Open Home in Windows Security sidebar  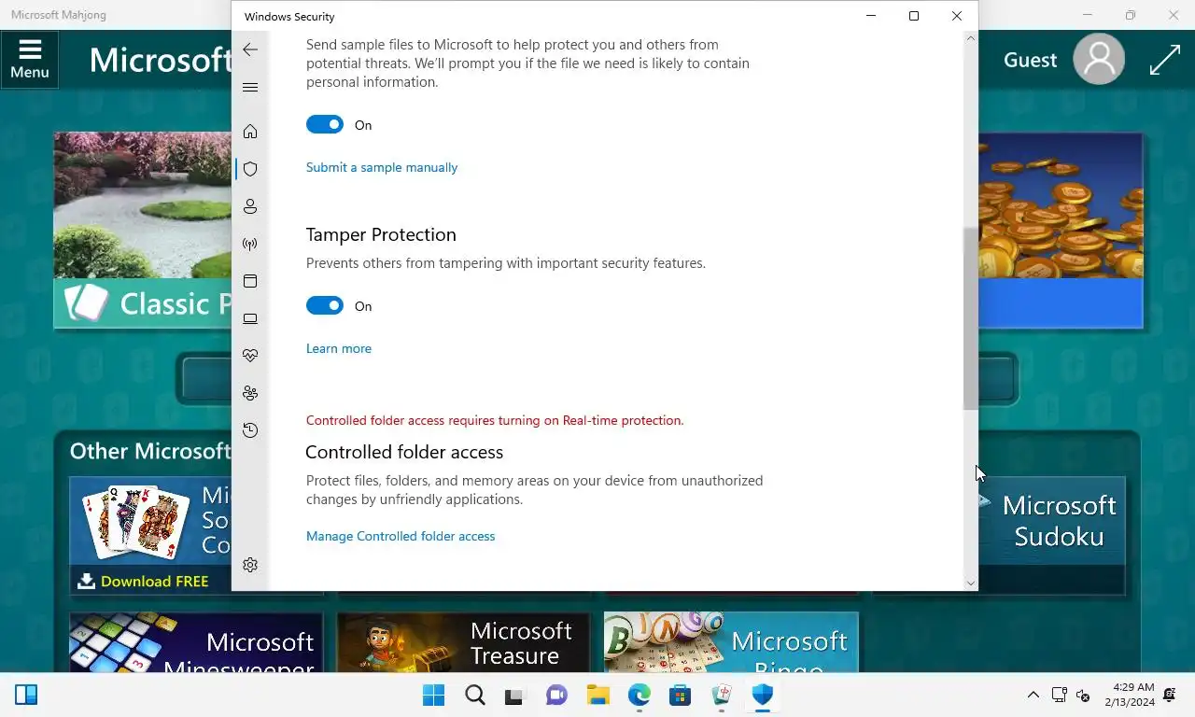click(x=250, y=132)
